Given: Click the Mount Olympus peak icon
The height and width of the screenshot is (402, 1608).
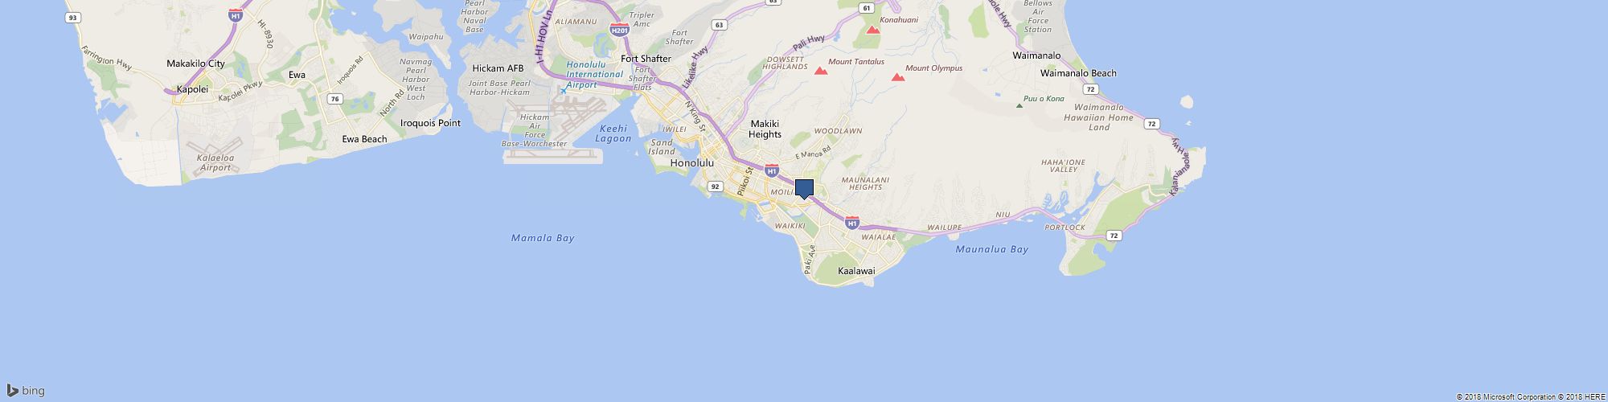Looking at the screenshot, I should (x=897, y=77).
